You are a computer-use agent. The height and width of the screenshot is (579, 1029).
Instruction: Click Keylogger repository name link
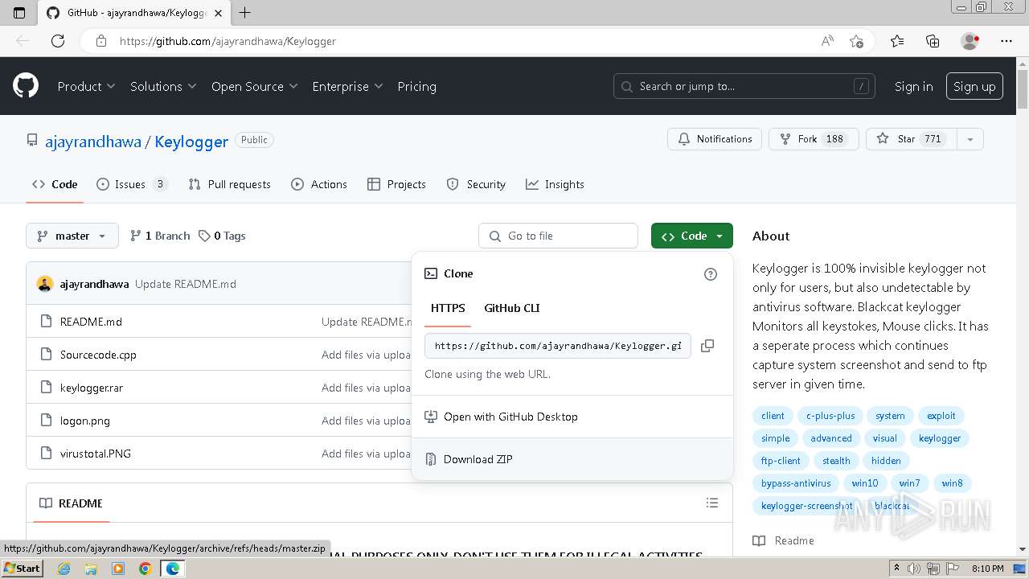(191, 142)
